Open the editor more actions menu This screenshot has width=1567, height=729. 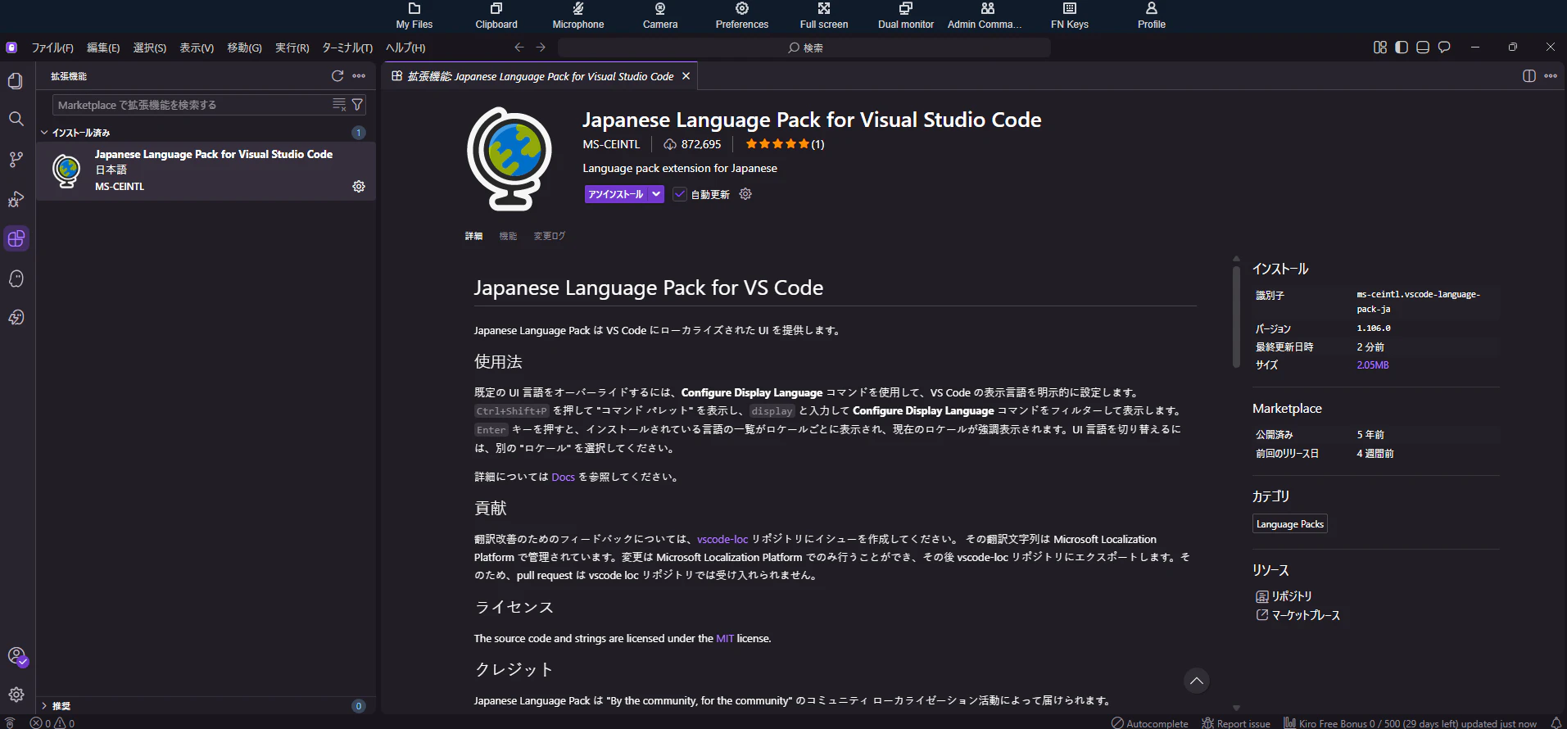(x=1551, y=76)
